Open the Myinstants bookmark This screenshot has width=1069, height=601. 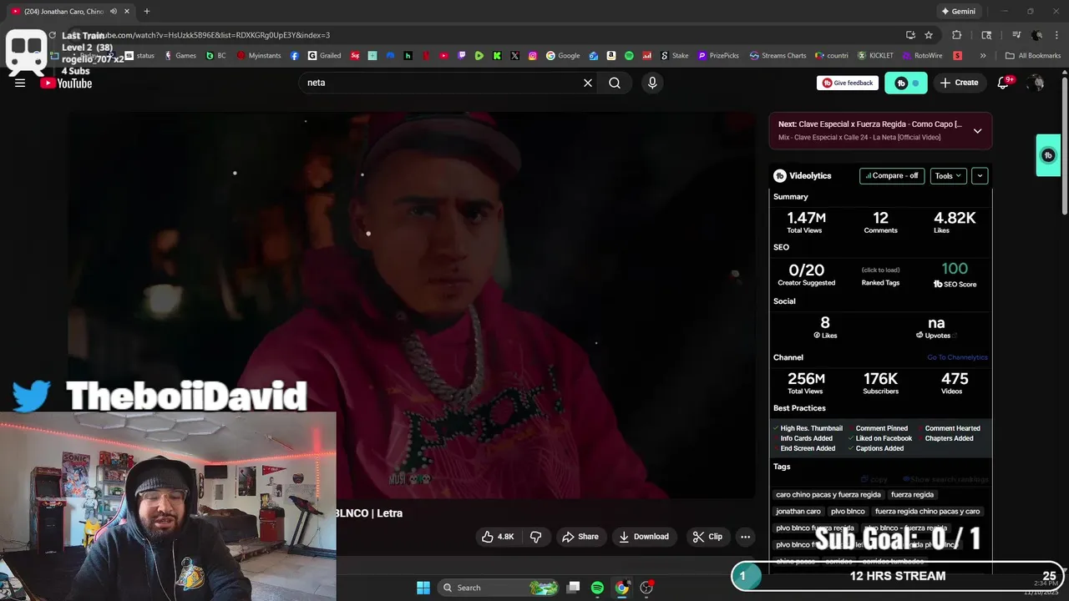[x=259, y=56]
